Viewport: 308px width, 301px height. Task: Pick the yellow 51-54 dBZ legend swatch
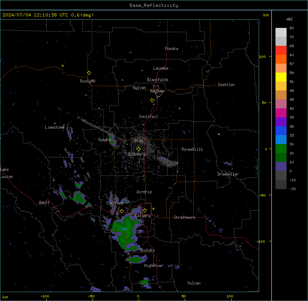(x=281, y=77)
